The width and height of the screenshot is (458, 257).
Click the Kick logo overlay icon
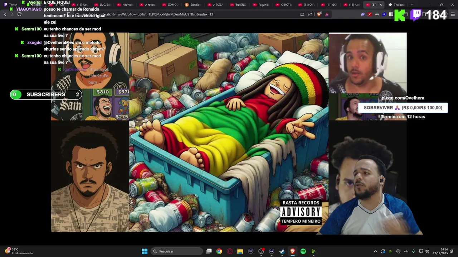tap(400, 15)
